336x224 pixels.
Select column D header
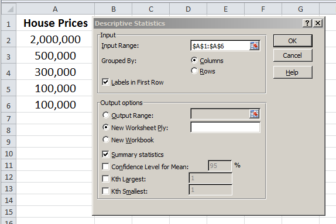pyautogui.click(x=188, y=9)
